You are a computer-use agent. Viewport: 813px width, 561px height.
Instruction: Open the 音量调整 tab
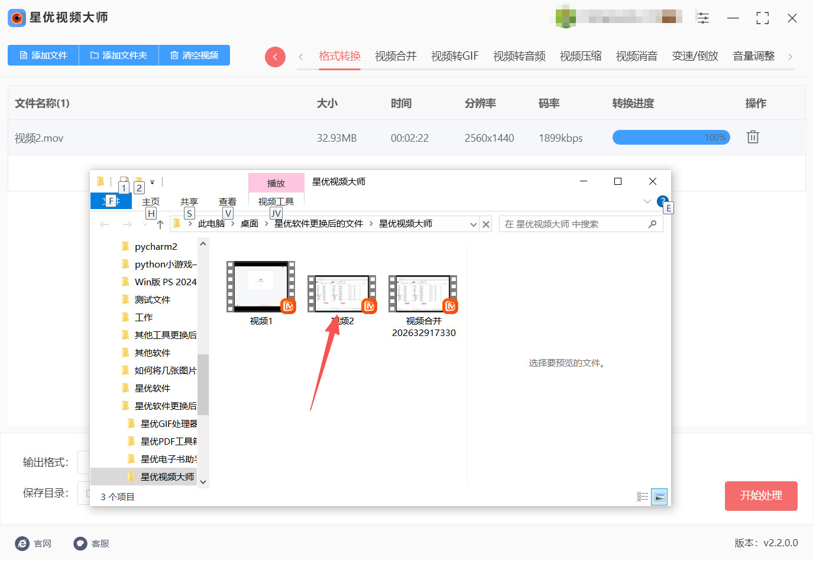pyautogui.click(x=754, y=56)
